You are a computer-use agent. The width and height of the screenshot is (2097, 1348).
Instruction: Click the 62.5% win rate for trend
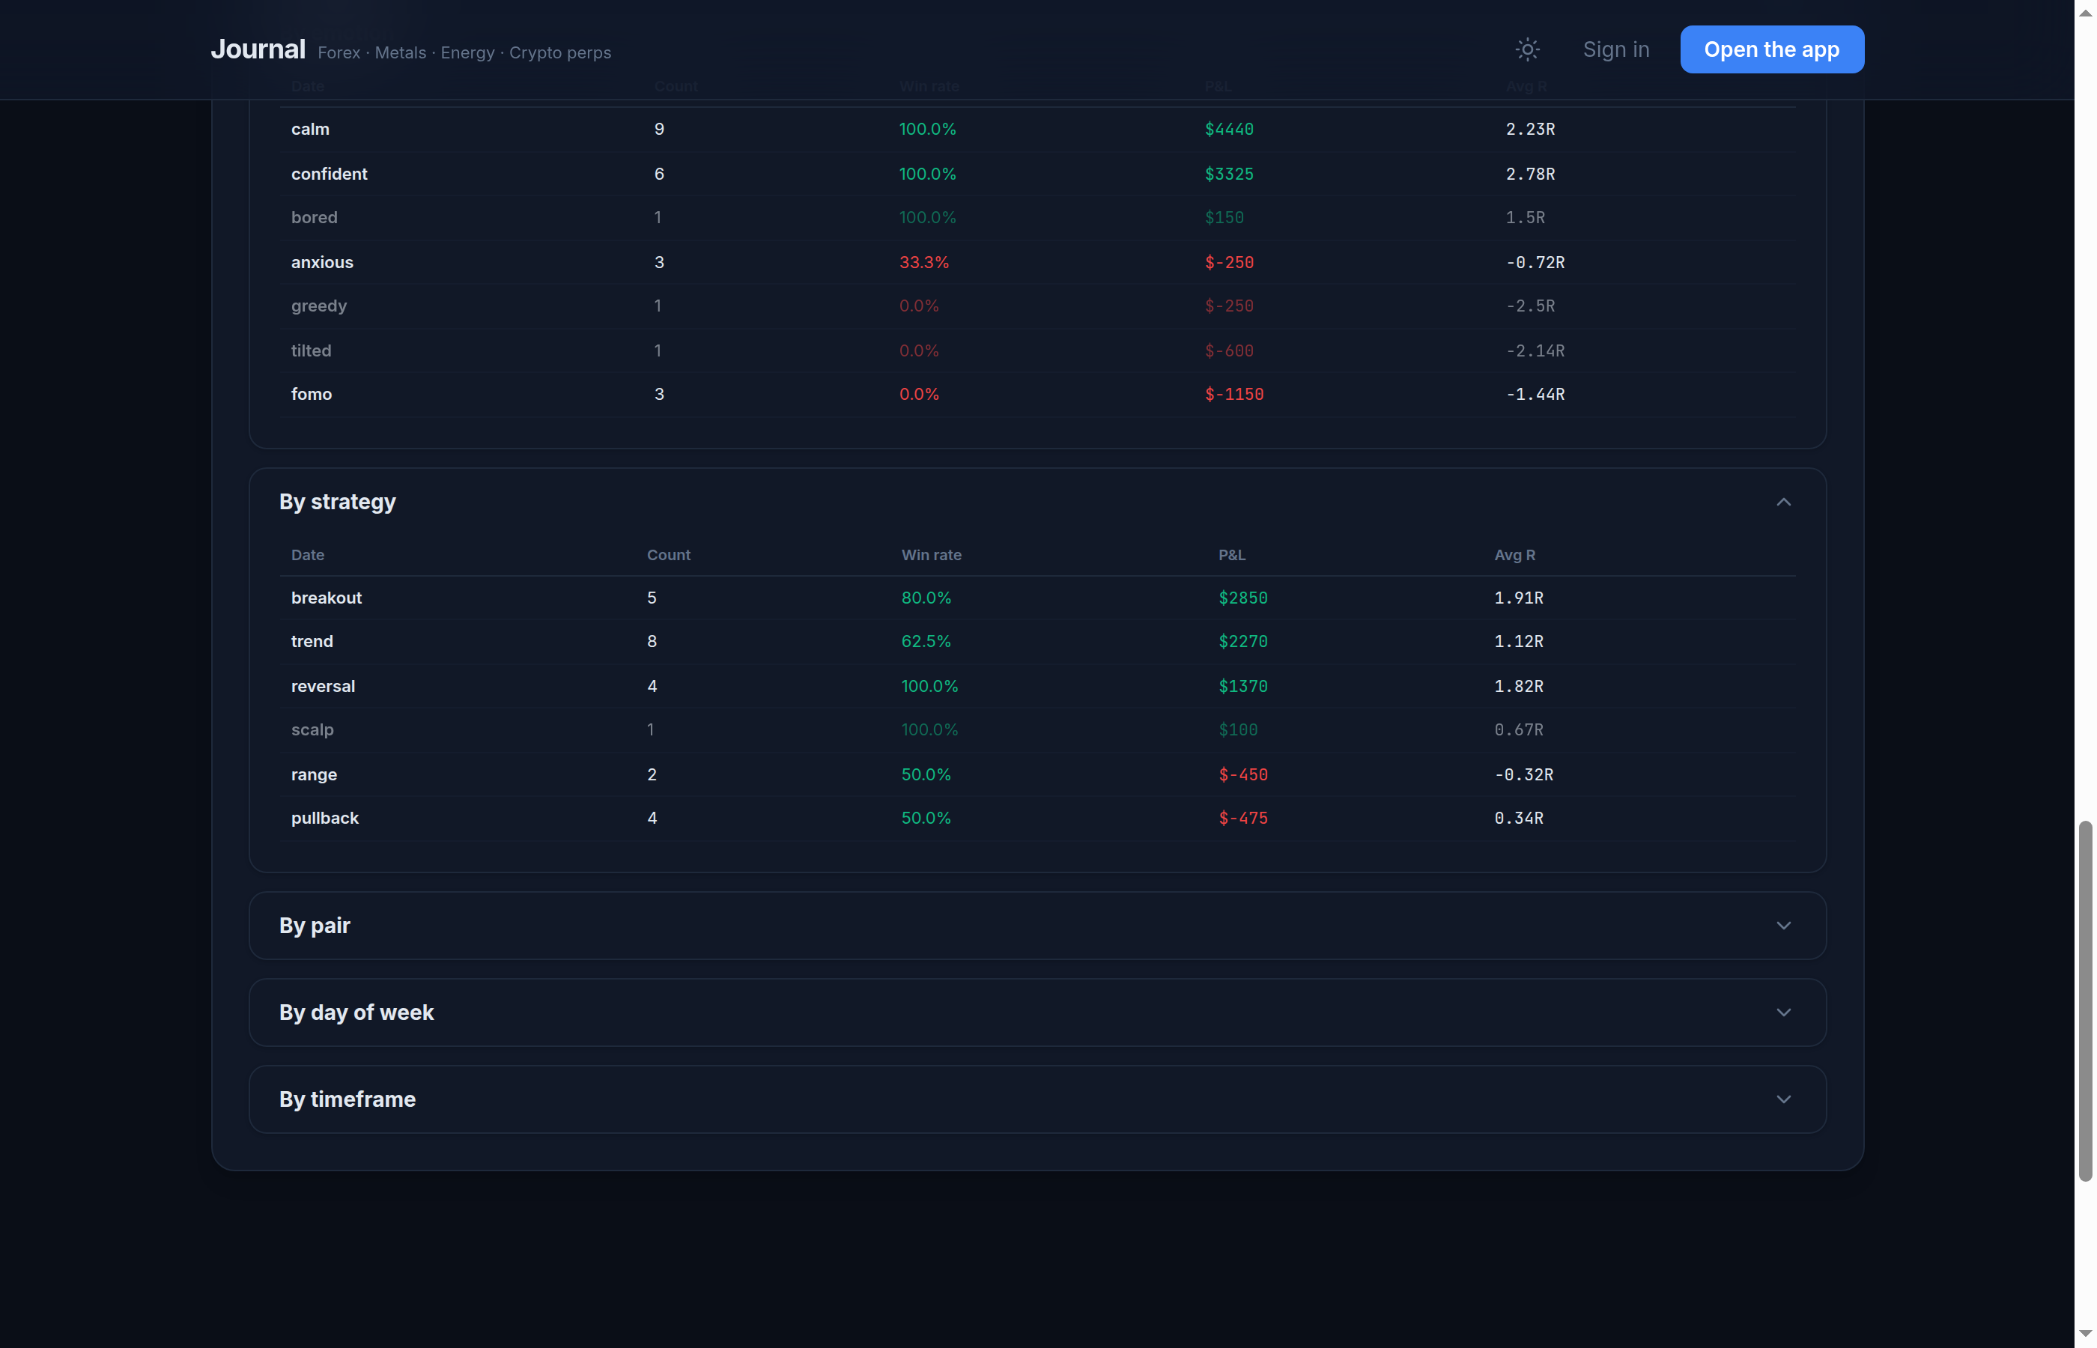pyautogui.click(x=926, y=642)
